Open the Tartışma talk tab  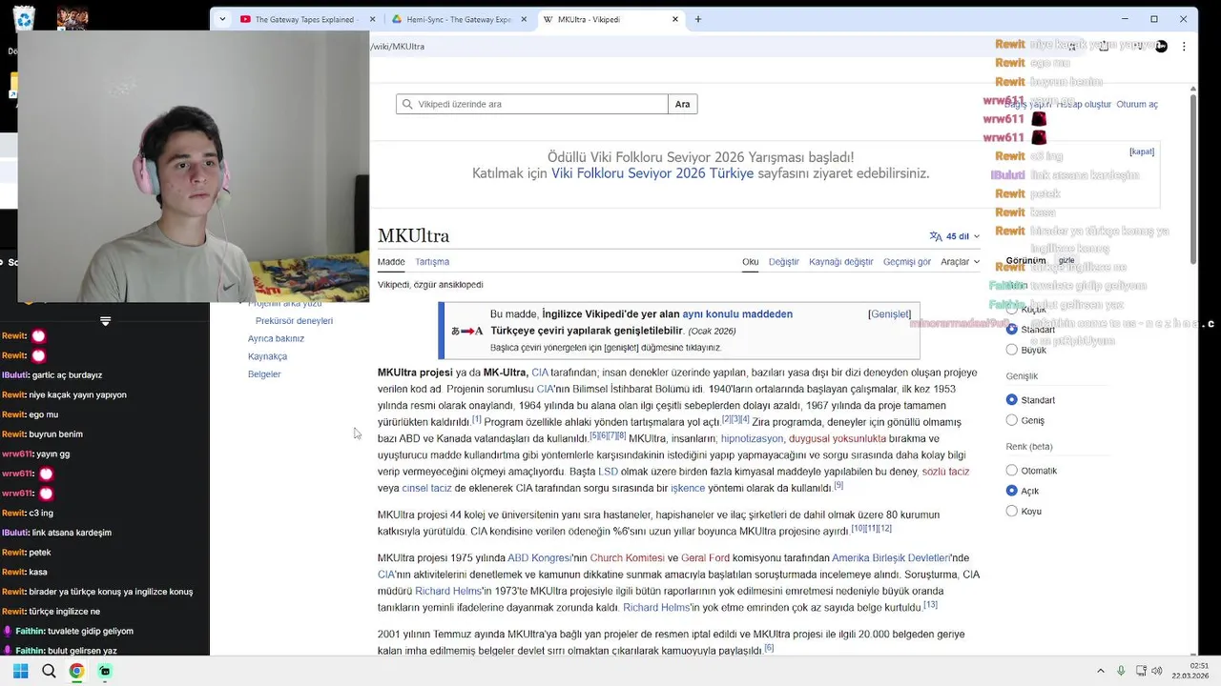tap(432, 262)
